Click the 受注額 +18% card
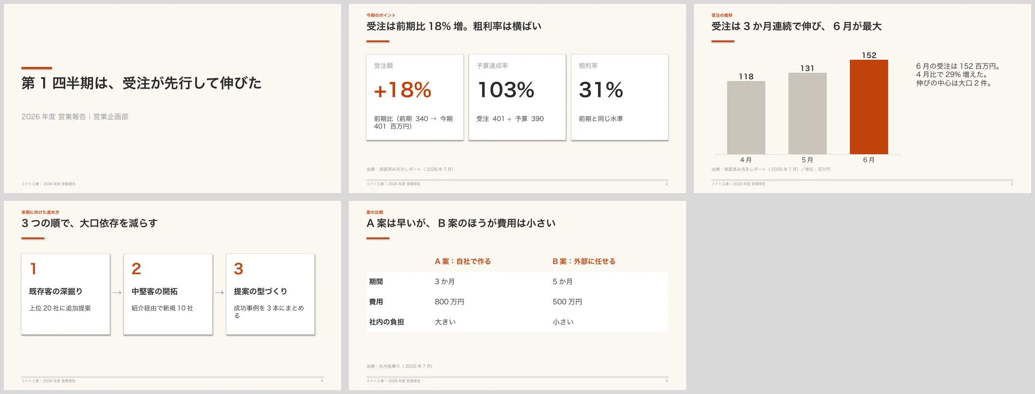The width and height of the screenshot is (1035, 394). click(x=415, y=97)
